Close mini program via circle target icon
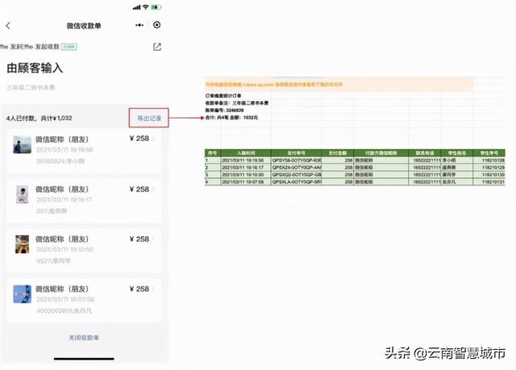The height and width of the screenshot is (370, 516). (157, 25)
